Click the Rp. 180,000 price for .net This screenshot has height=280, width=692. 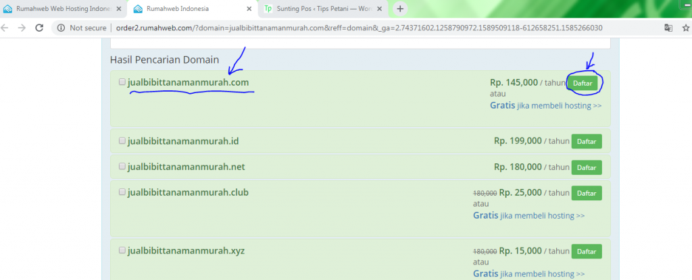518,167
